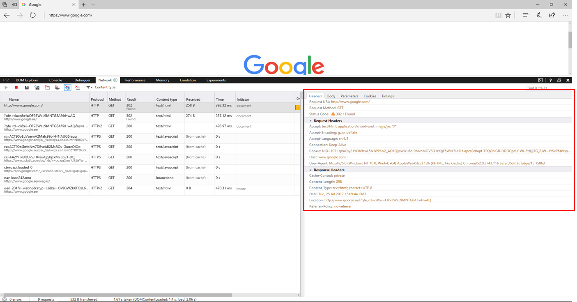Screen dimensions: 577x302
Task: Select the http://www.google.com/ request row
Action: [x=150, y=108]
